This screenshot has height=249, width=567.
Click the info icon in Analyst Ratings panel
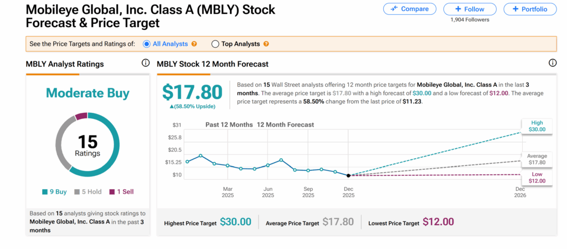[x=146, y=64]
